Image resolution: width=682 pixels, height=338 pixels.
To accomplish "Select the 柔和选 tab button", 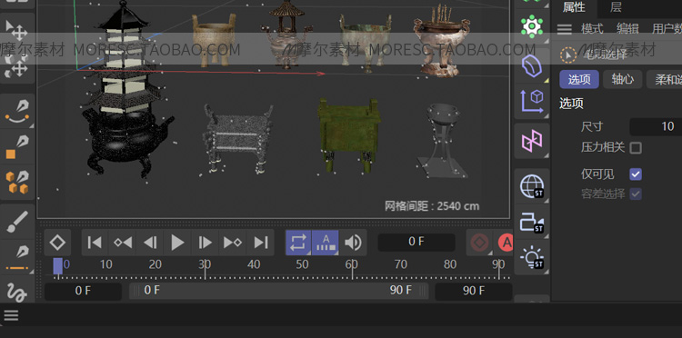I will click(664, 80).
